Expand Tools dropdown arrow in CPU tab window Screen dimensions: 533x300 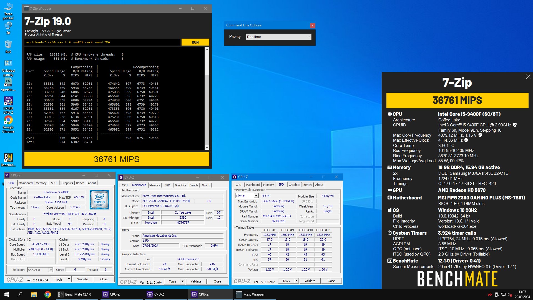tap(69, 279)
